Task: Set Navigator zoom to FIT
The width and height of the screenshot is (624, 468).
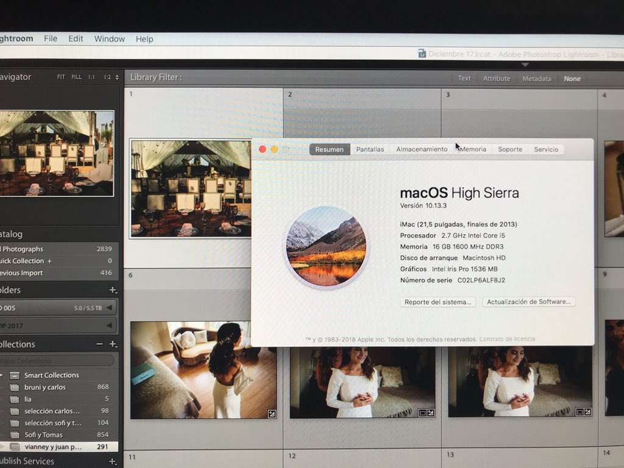Action: [61, 77]
